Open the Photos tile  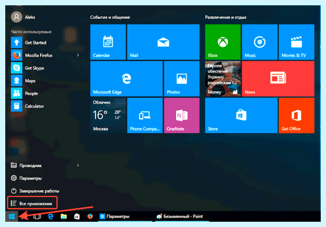[x=182, y=79]
